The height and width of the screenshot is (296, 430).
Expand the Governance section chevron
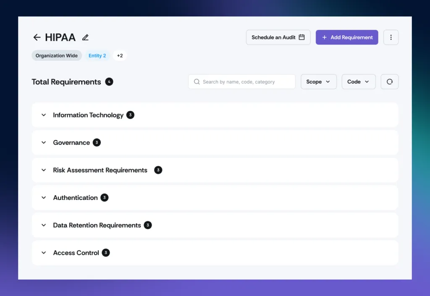point(44,142)
